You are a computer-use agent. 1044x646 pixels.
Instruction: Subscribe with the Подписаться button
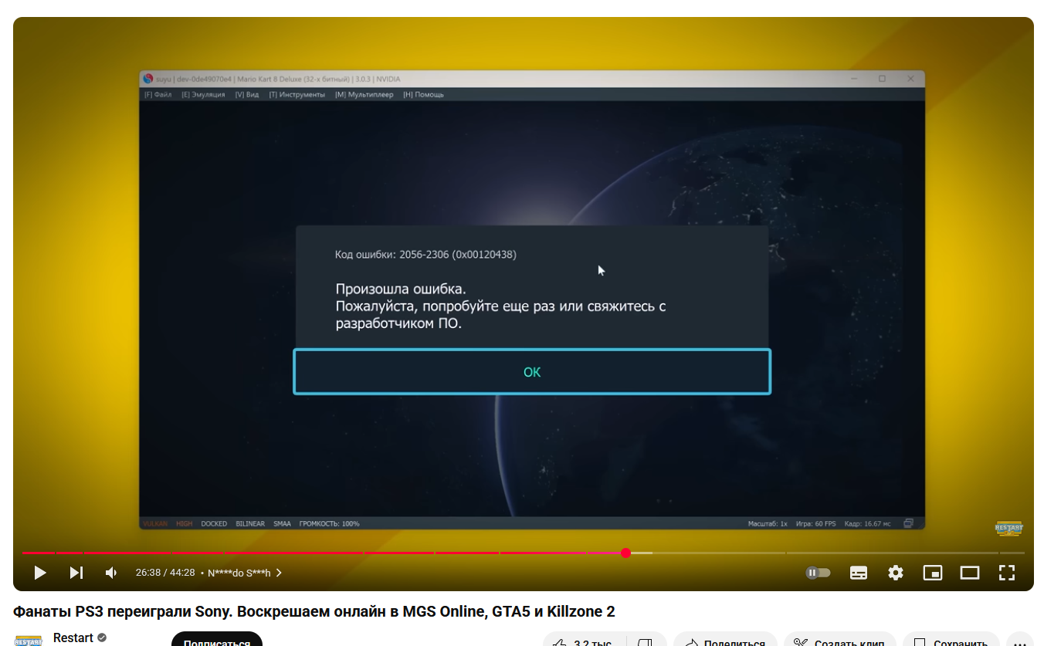217,639
